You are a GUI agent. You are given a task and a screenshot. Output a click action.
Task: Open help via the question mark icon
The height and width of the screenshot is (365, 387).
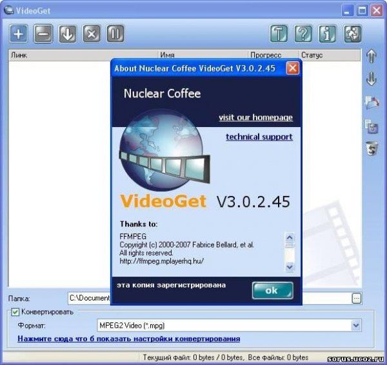(x=303, y=34)
